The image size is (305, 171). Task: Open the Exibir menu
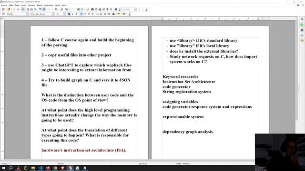point(17,5)
